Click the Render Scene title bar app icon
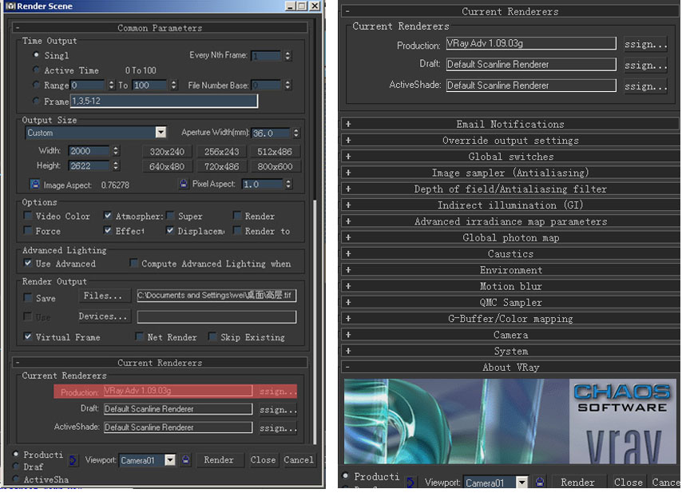Screen dimensions: 682x493 point(10,6)
